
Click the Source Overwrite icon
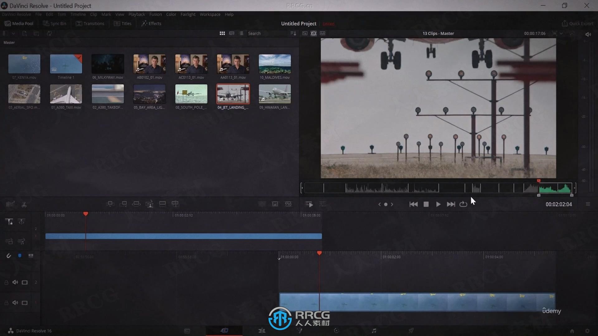point(175,204)
